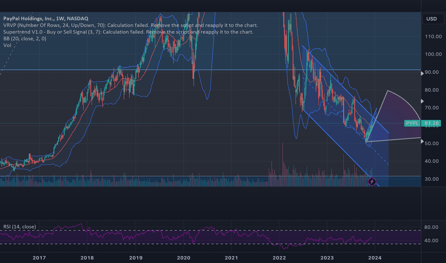Click 70.00 on the price scale
The image size is (446, 263).
(x=432, y=108)
